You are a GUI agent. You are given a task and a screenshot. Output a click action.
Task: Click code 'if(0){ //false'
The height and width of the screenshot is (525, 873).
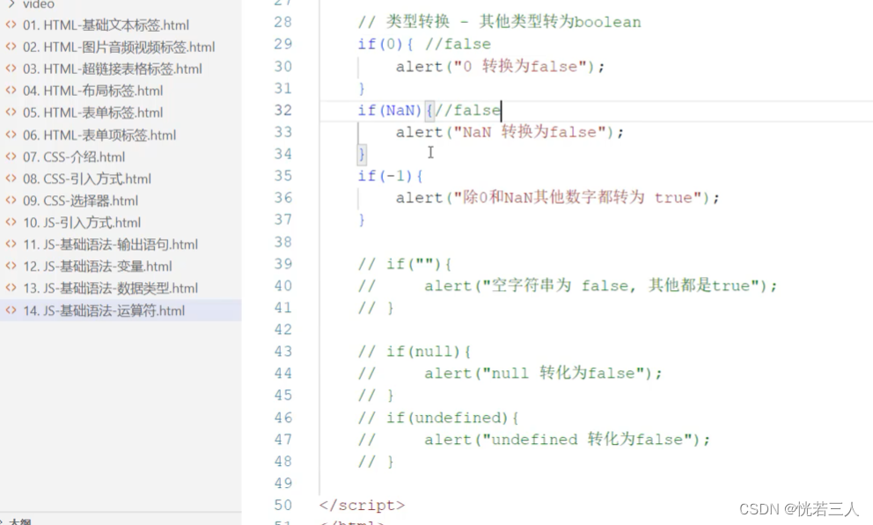point(424,44)
